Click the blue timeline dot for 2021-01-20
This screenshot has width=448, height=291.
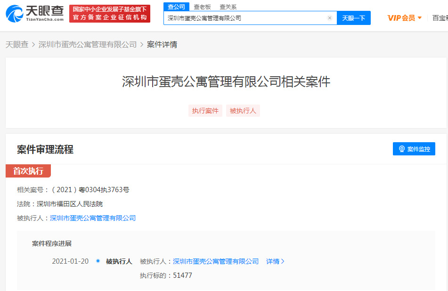point(98,261)
